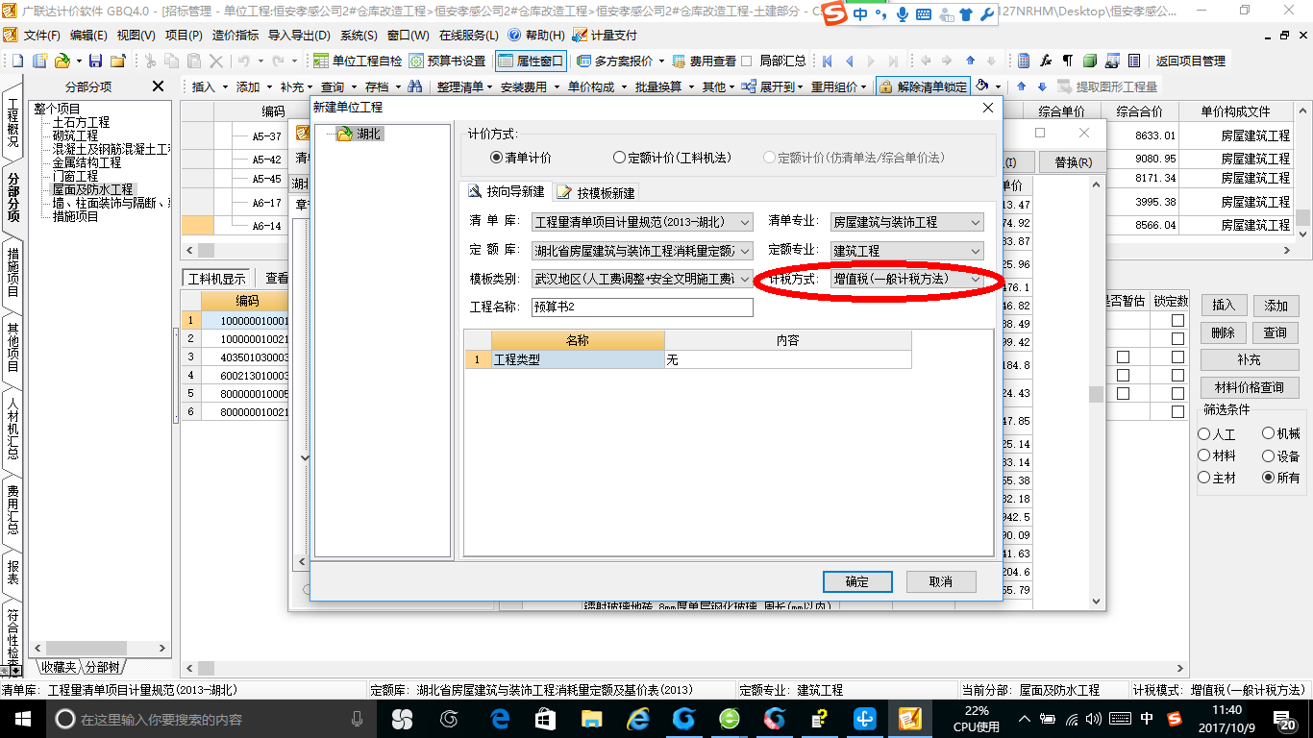
Task: Select the 机械 filter radio button
Action: pos(1269,434)
